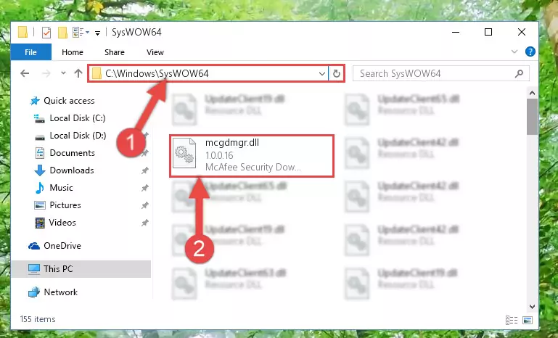Go back using the Back arrow

point(25,73)
